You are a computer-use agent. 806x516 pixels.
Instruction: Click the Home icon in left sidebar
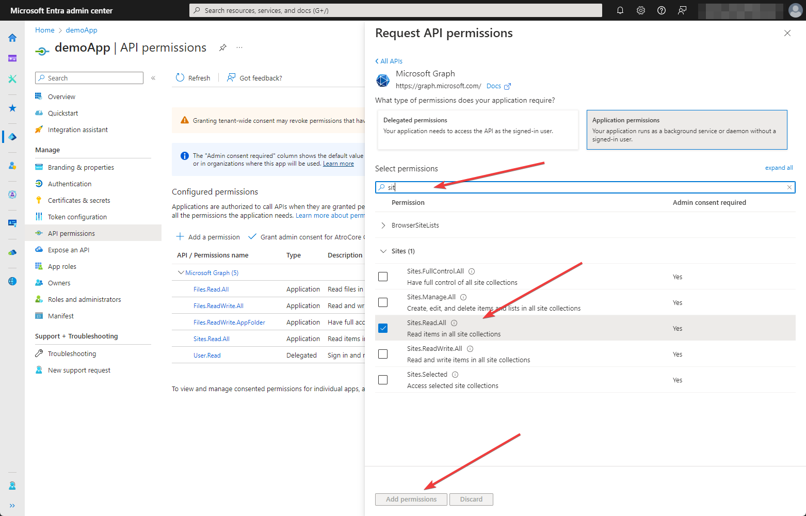[x=11, y=38]
